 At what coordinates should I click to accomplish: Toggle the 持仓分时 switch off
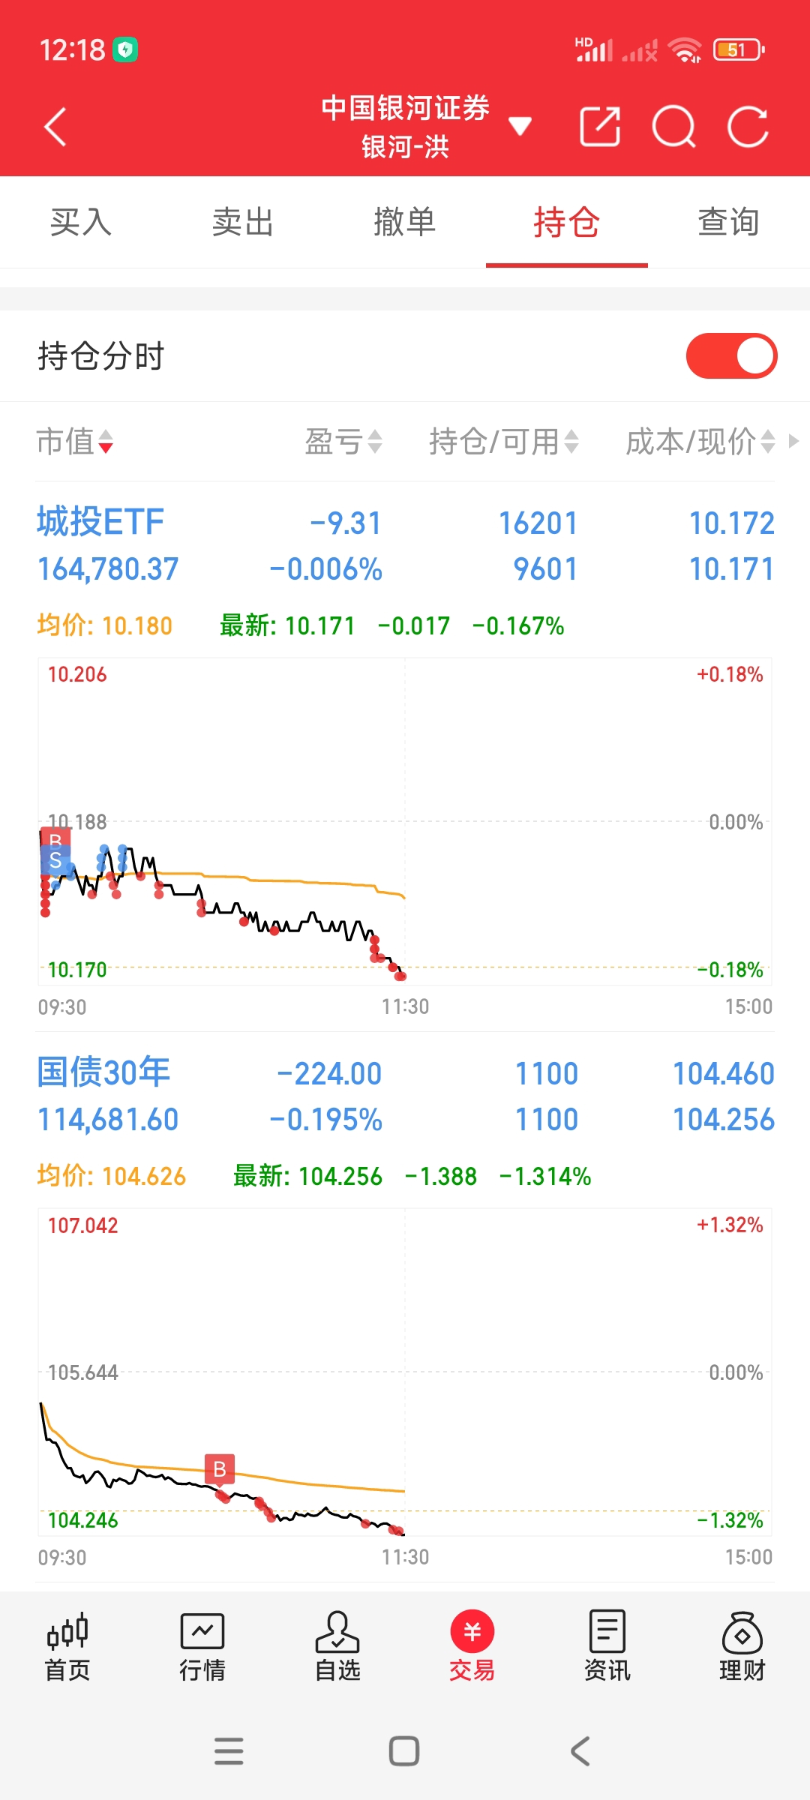[731, 355]
